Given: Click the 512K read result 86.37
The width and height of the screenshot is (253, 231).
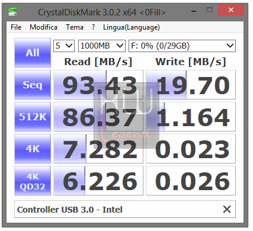Looking at the screenshot, I should [98, 117].
